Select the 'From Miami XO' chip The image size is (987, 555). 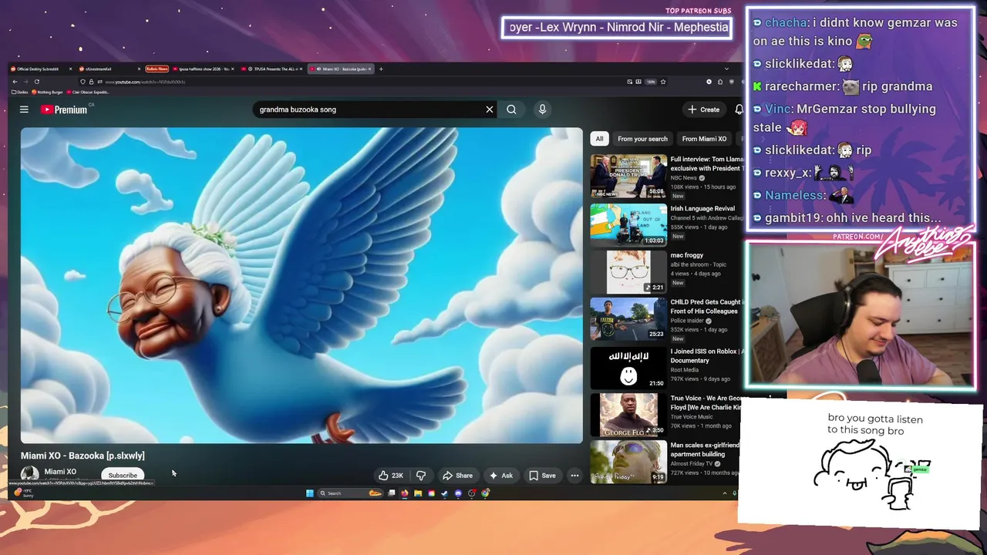click(704, 139)
